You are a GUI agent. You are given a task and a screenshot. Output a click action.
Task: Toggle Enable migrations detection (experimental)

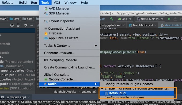click(x=137, y=89)
